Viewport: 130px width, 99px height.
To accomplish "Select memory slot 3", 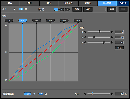I will coord(67,9).
